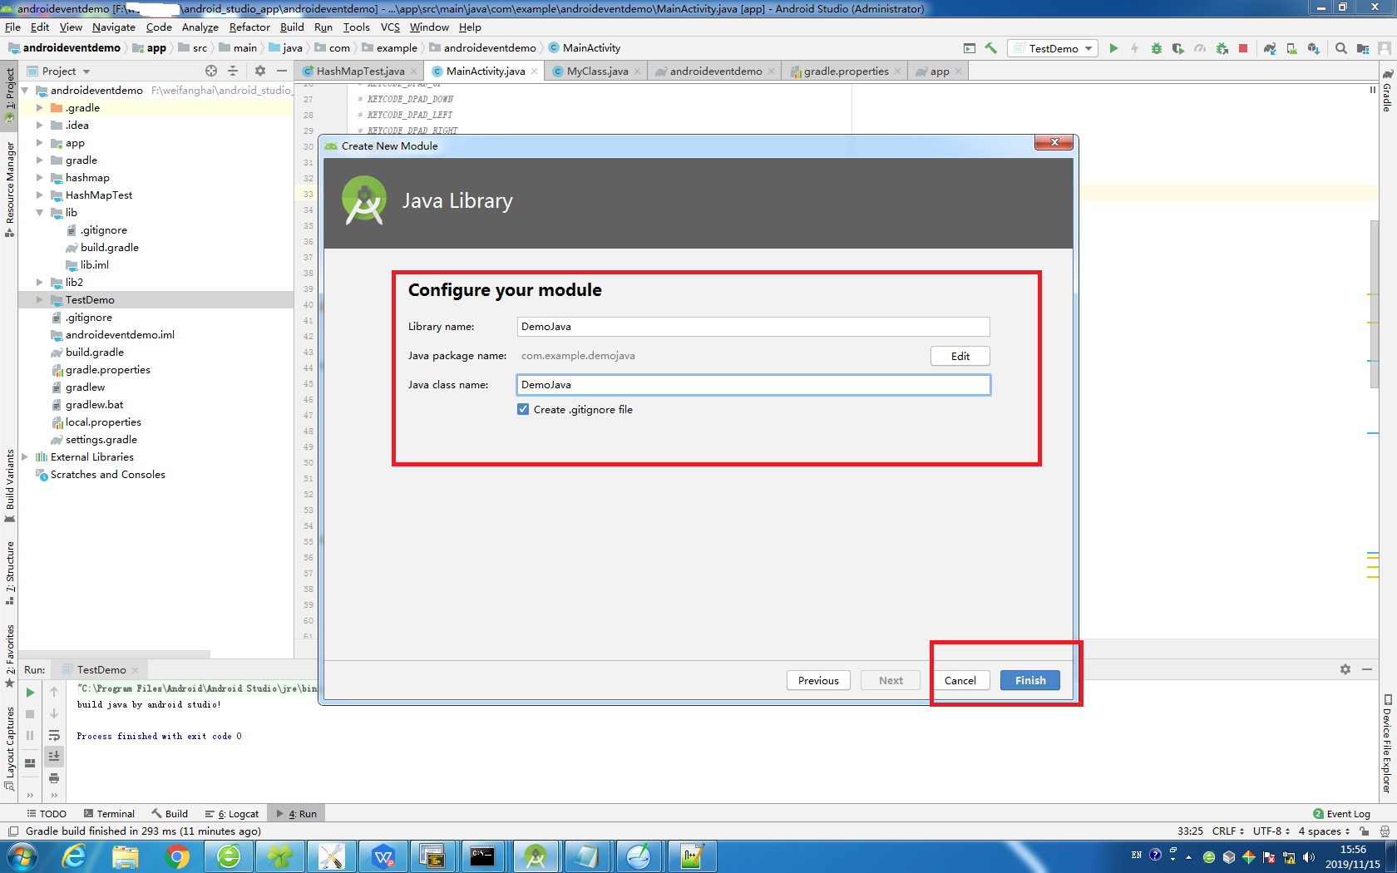Close the Create New Module dialog
This screenshot has width=1397, height=873.
pyautogui.click(x=1054, y=142)
